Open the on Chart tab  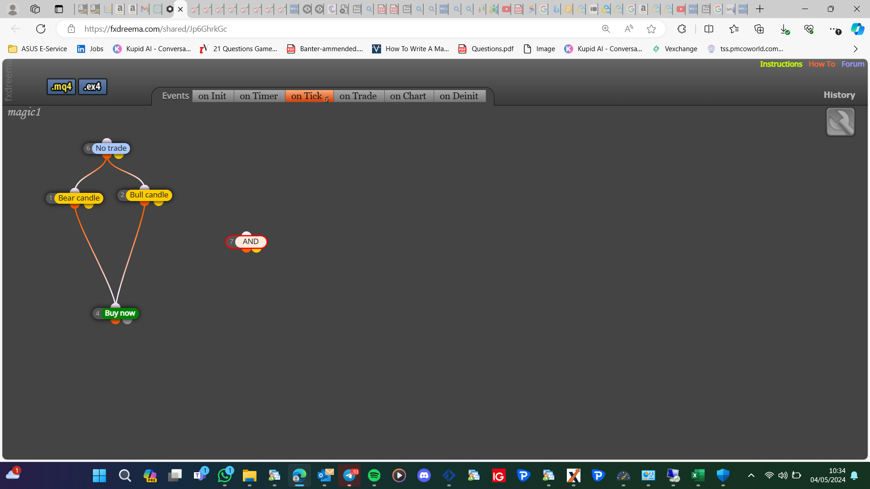(x=408, y=96)
